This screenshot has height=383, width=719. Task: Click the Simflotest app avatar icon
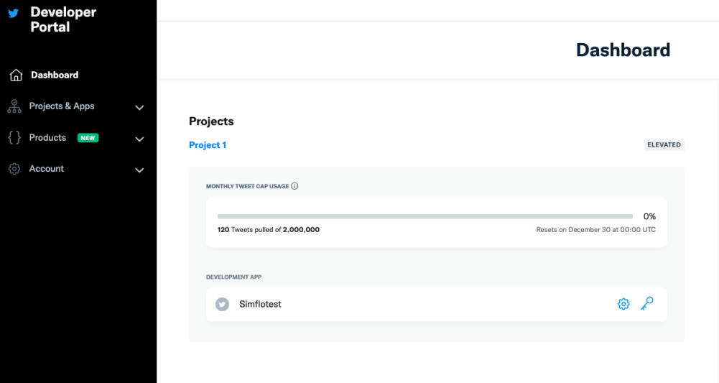(x=223, y=305)
